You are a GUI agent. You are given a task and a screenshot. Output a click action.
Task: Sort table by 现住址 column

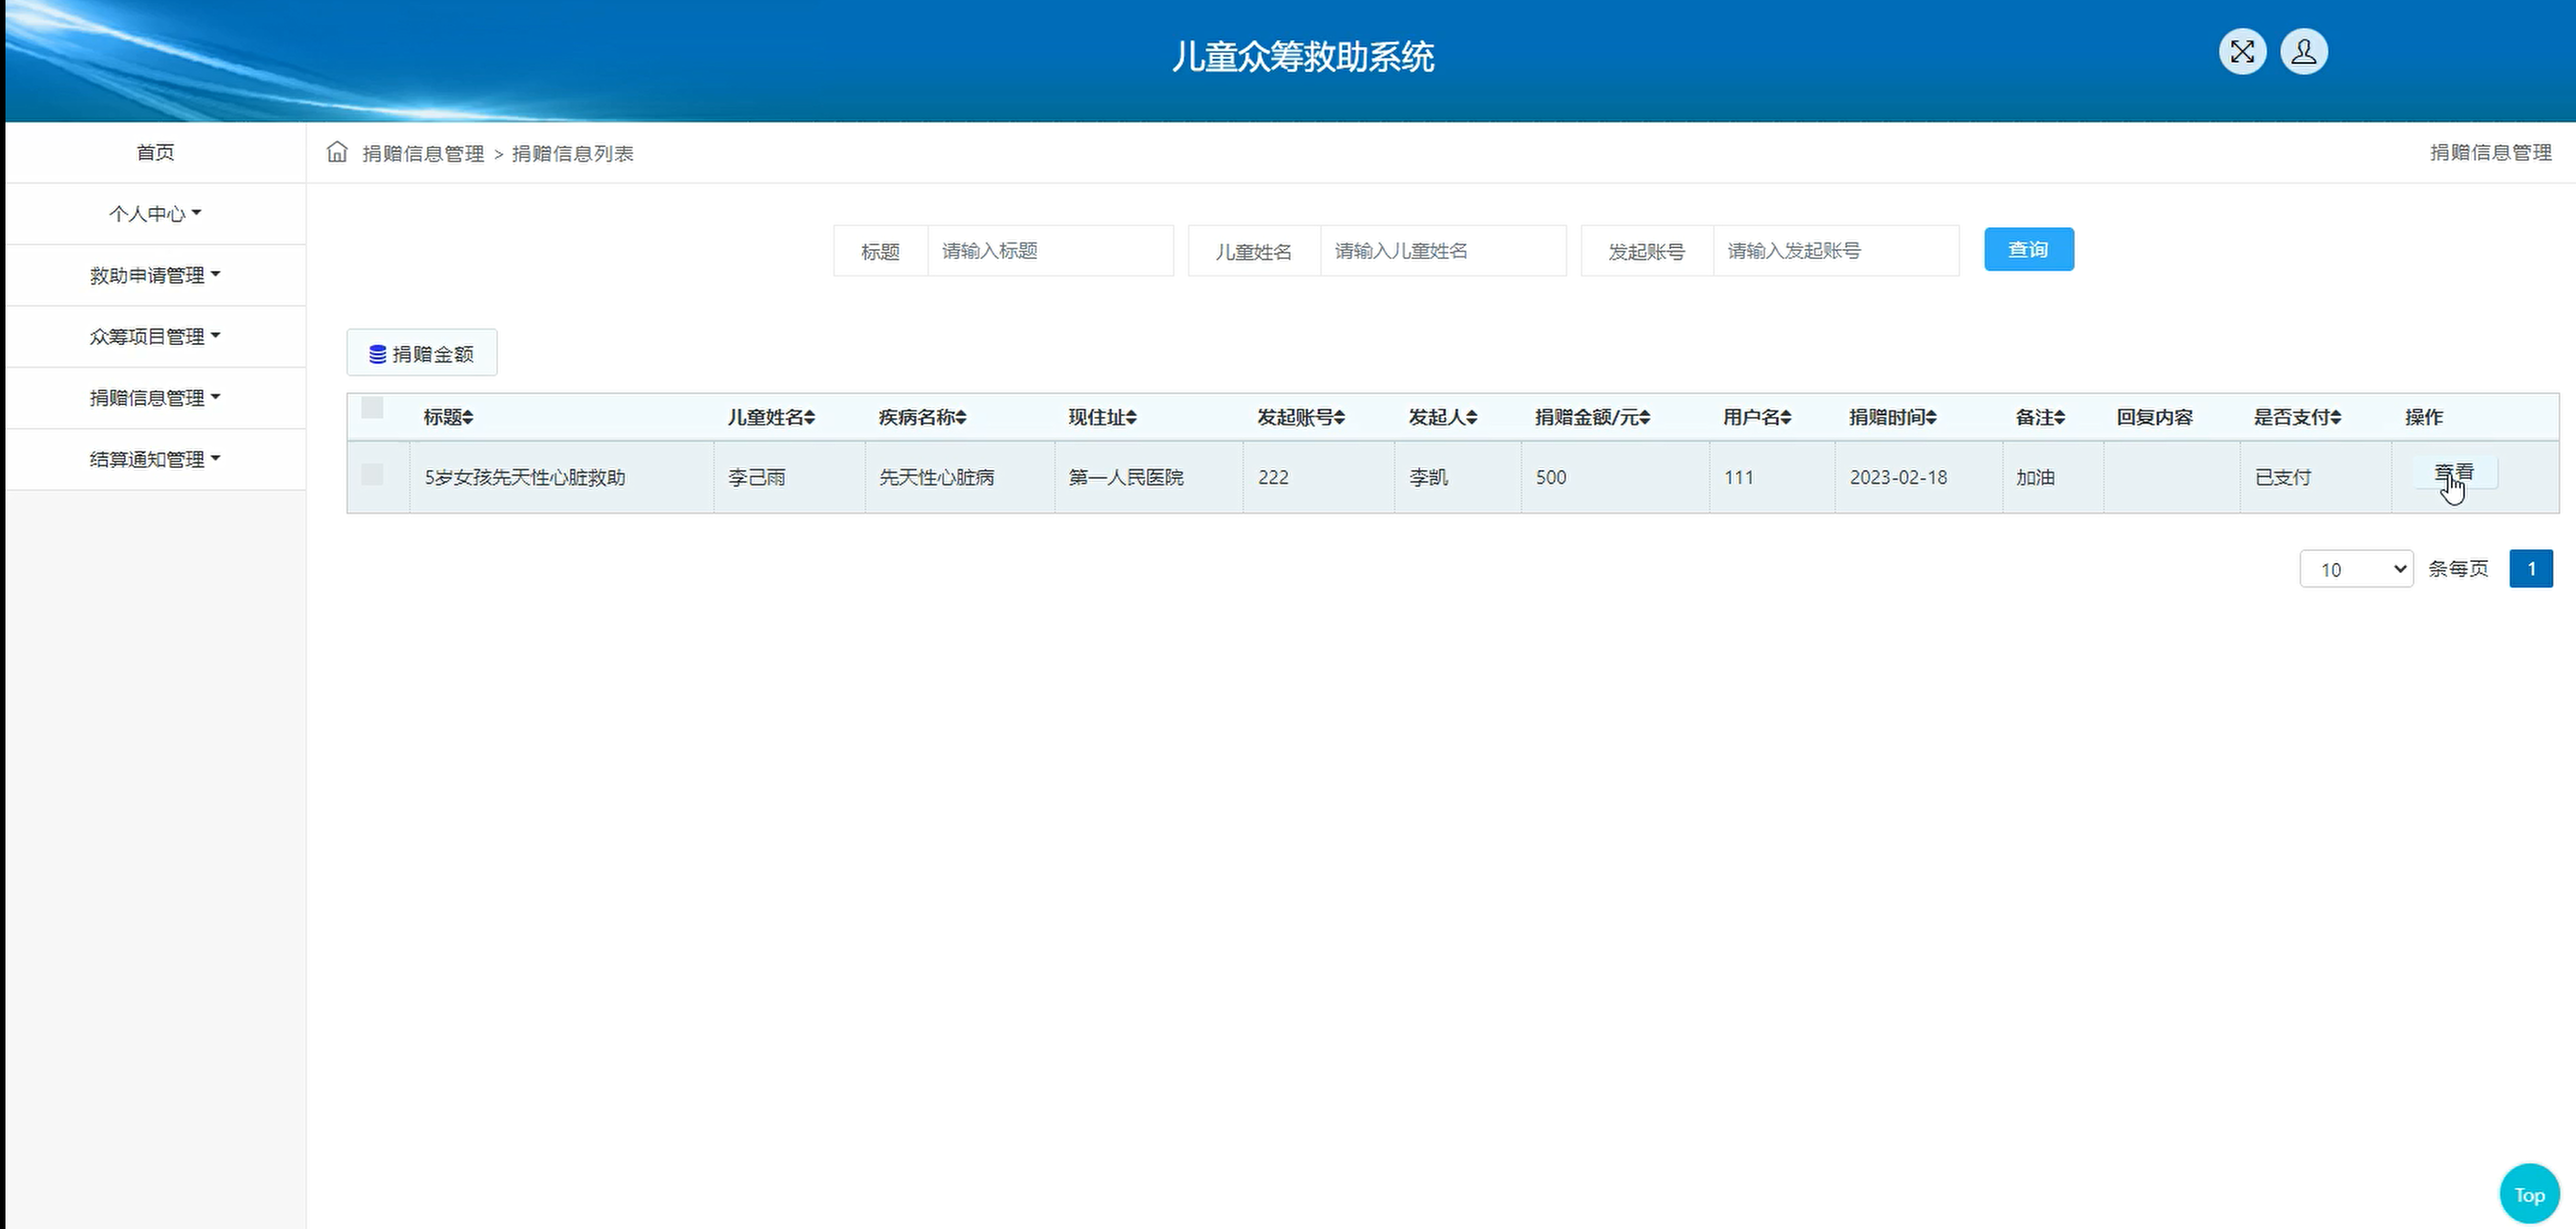[1102, 417]
